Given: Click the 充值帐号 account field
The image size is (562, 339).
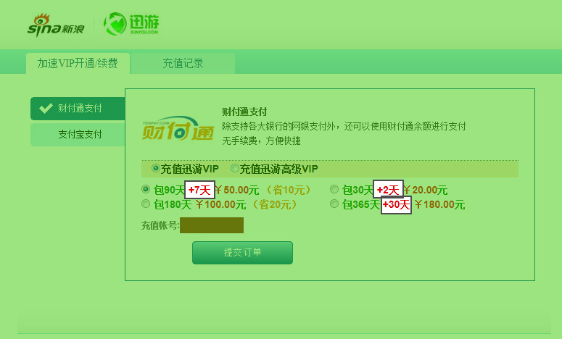Looking at the screenshot, I should (212, 225).
